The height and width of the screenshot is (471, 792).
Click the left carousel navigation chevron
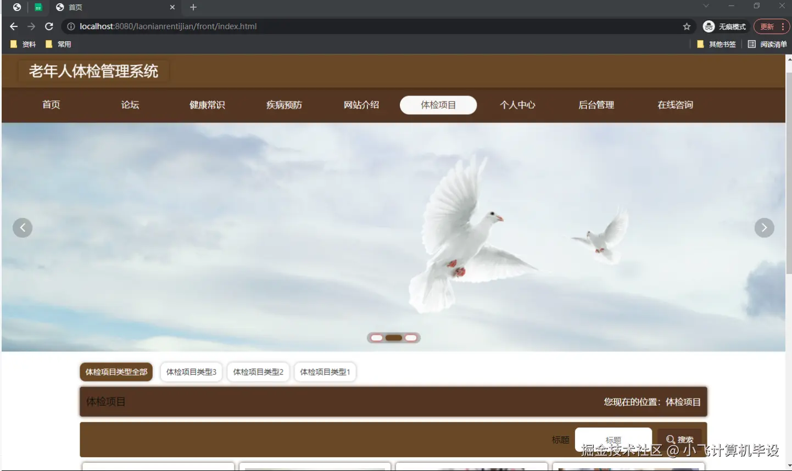(23, 227)
